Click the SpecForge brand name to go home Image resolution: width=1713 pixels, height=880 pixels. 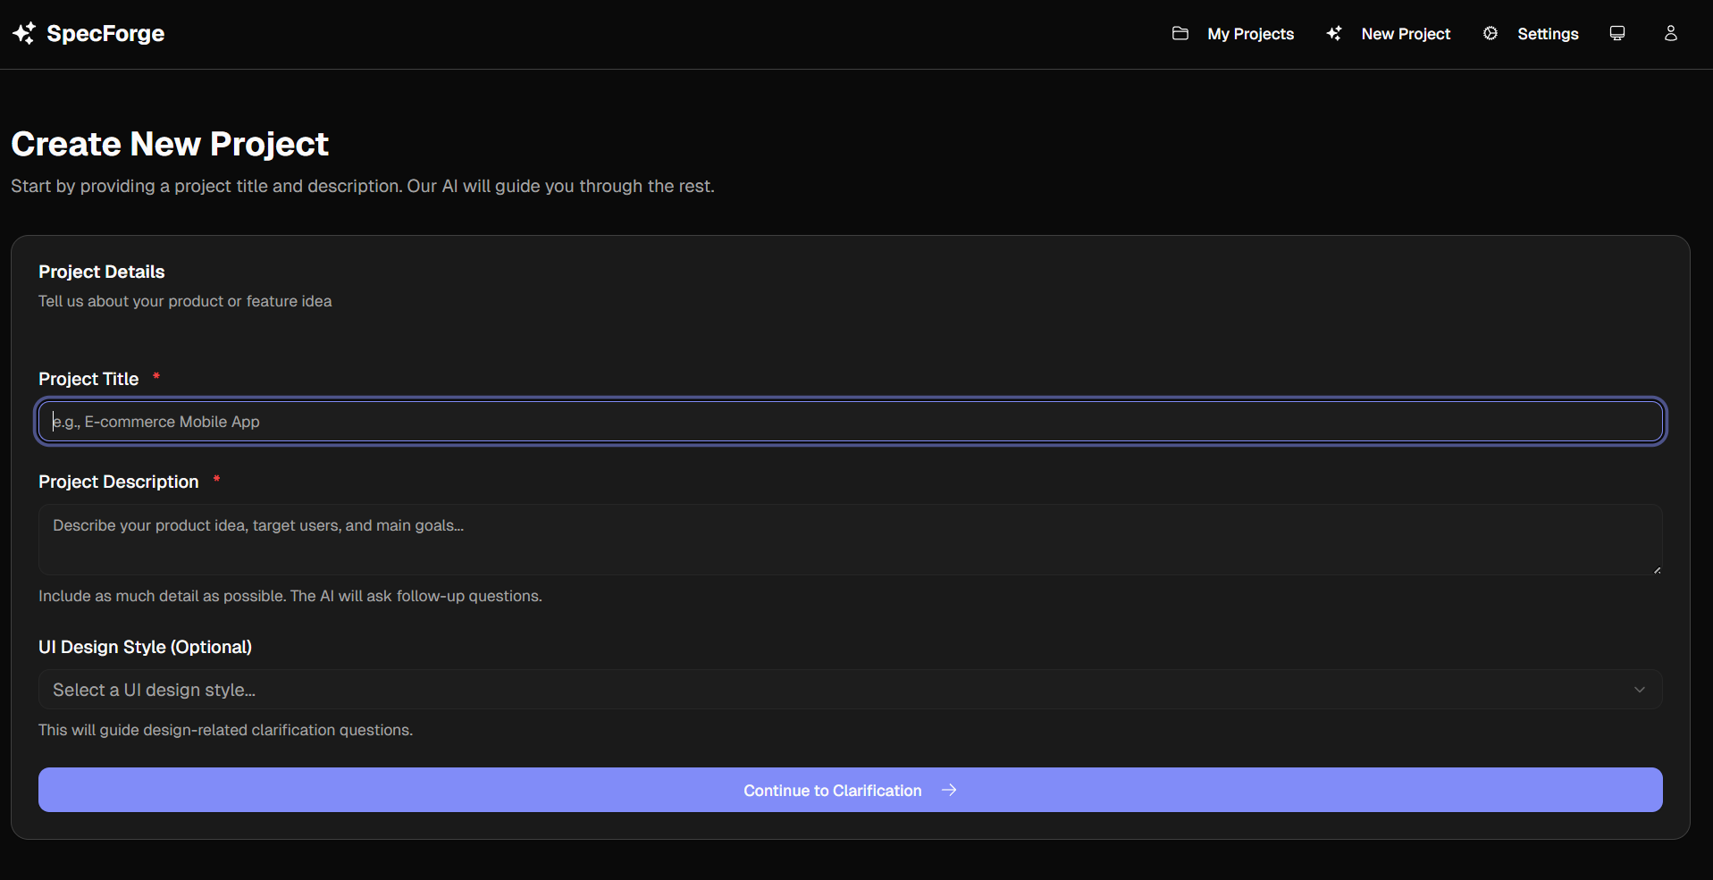(105, 33)
